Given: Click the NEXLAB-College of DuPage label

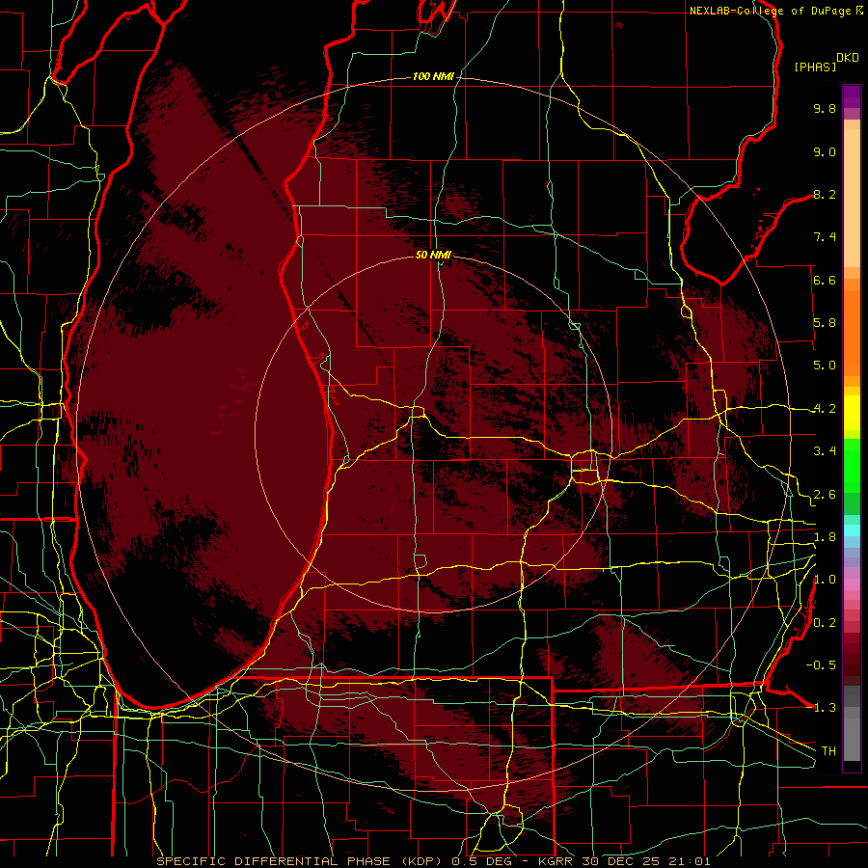Looking at the screenshot, I should (x=771, y=11).
